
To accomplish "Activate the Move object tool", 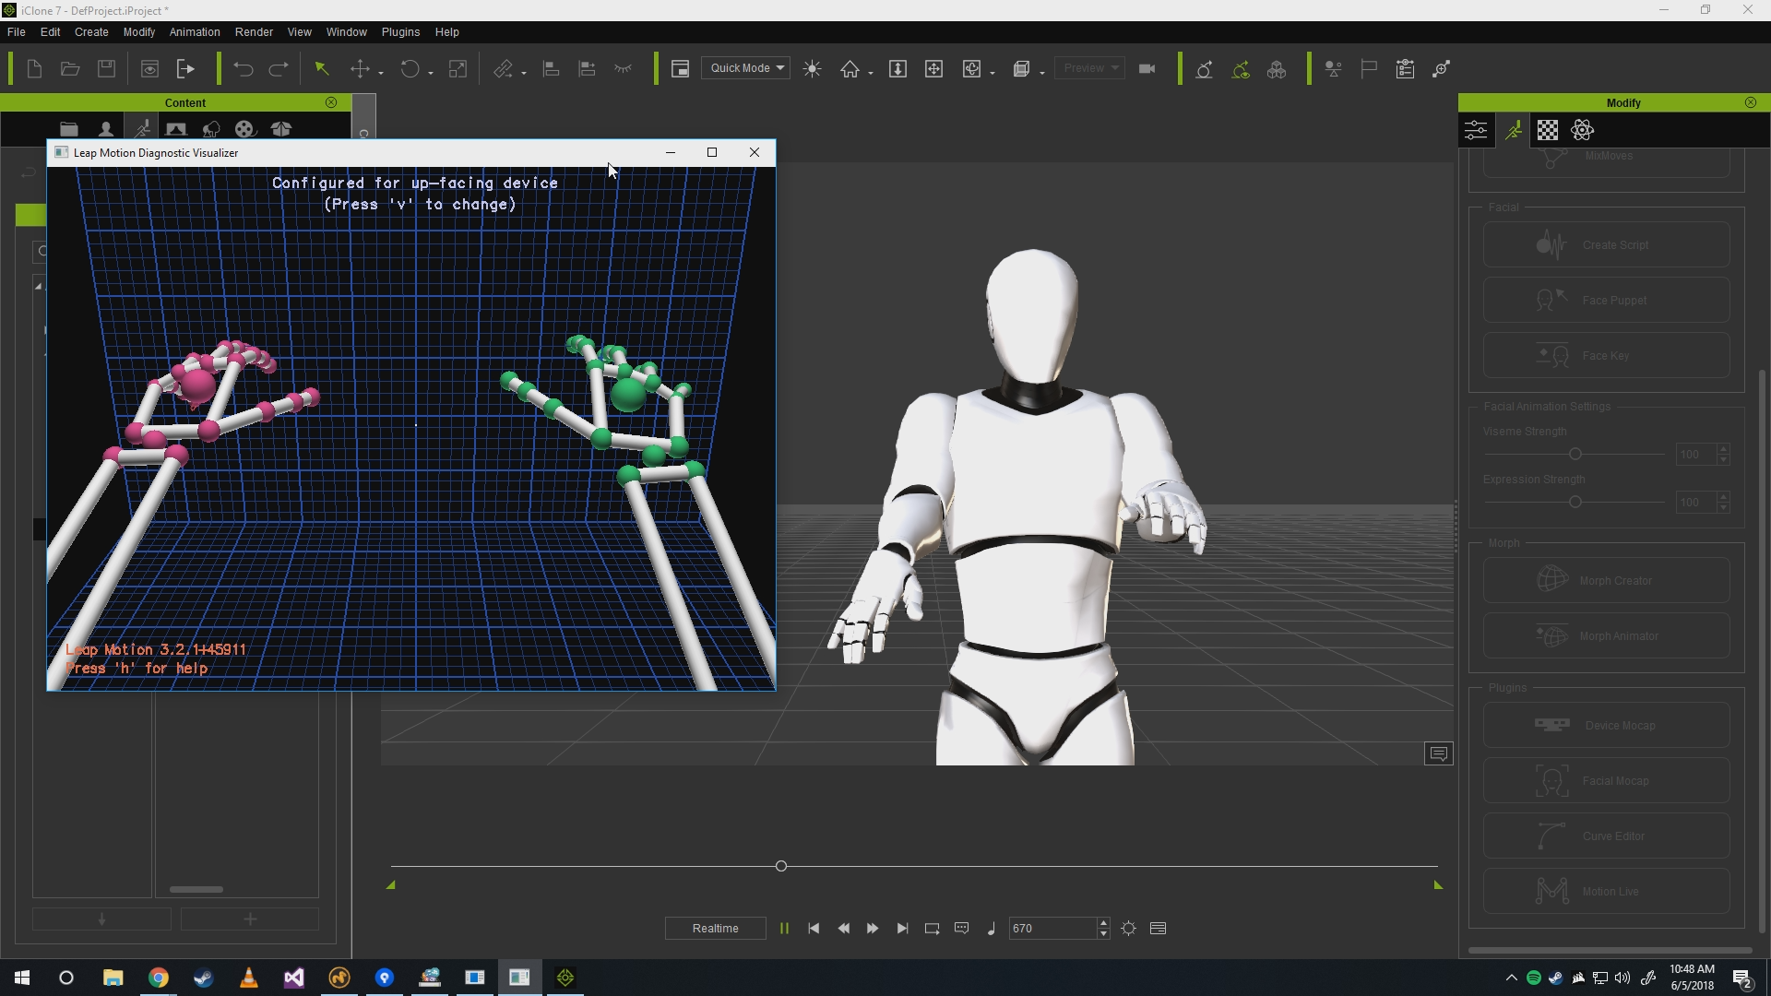I will pyautogui.click(x=360, y=69).
